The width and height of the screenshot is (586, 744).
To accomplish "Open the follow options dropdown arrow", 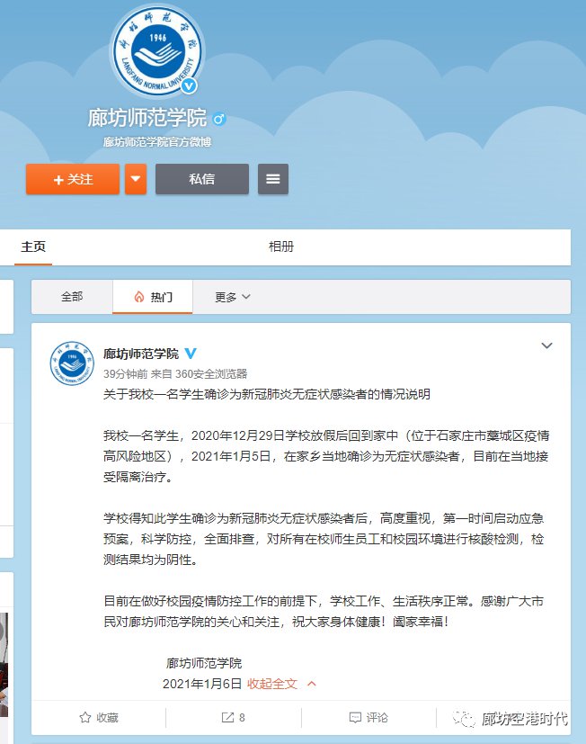I will point(136,179).
